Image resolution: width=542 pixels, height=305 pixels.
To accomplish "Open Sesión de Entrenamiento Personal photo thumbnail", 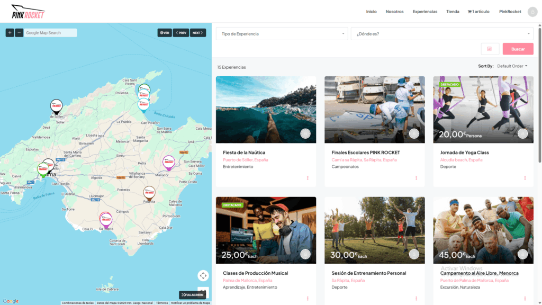I will (x=374, y=230).
